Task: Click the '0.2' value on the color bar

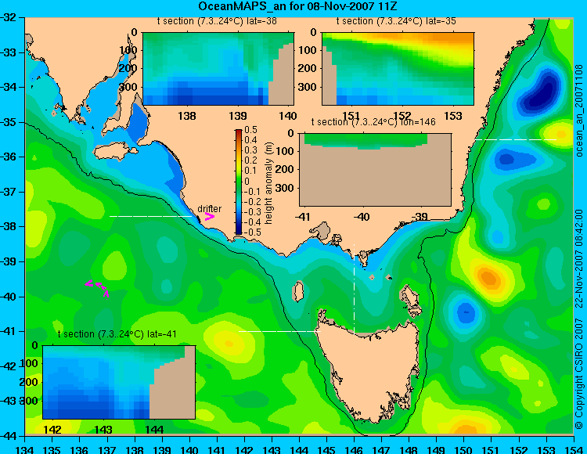Action: (x=250, y=160)
